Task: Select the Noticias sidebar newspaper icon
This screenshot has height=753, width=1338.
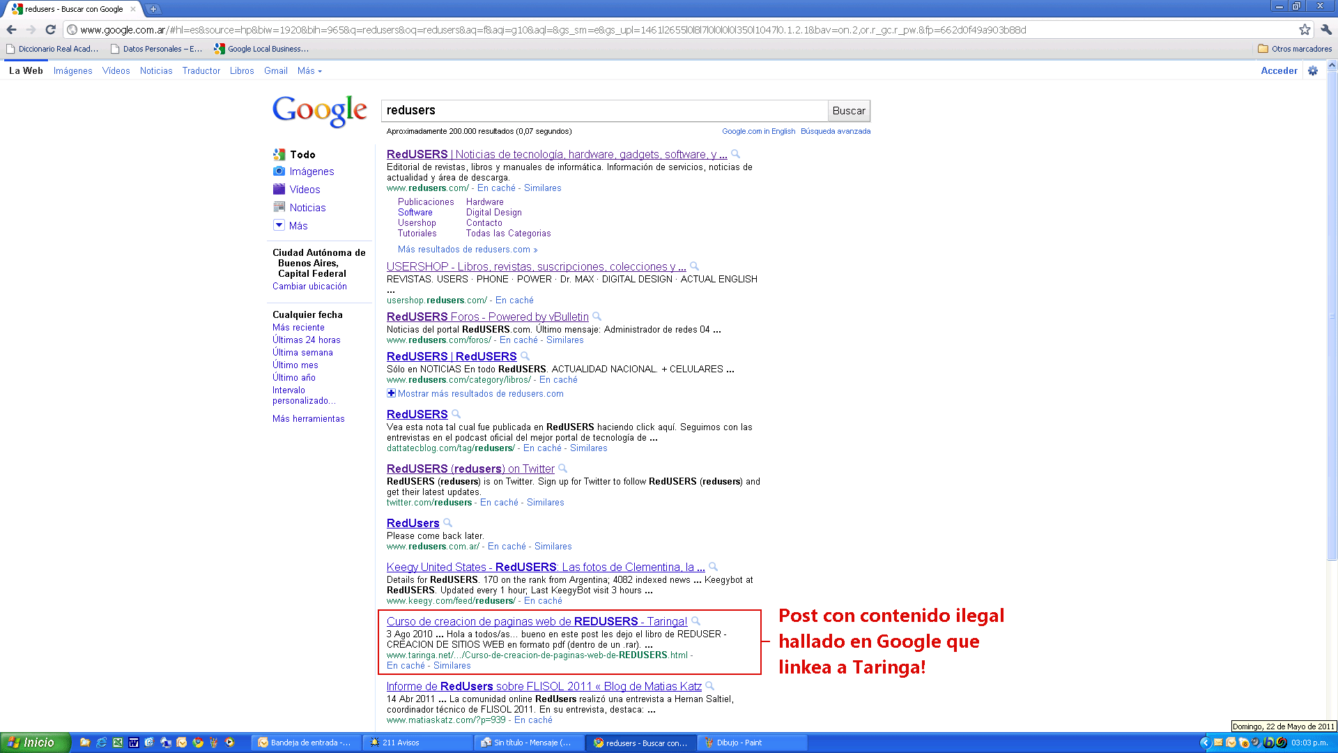Action: (x=279, y=207)
